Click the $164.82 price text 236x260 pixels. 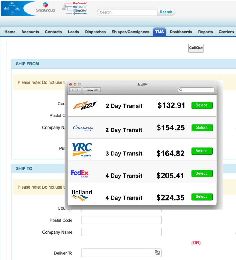pyautogui.click(x=171, y=153)
